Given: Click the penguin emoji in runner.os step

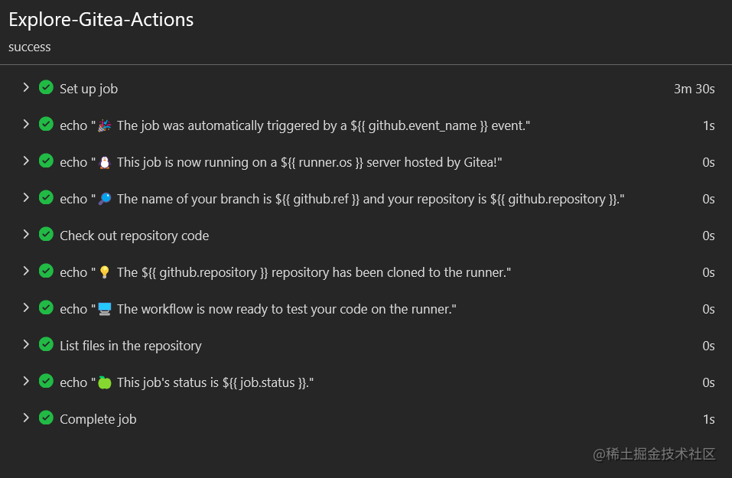Looking at the screenshot, I should tap(105, 162).
